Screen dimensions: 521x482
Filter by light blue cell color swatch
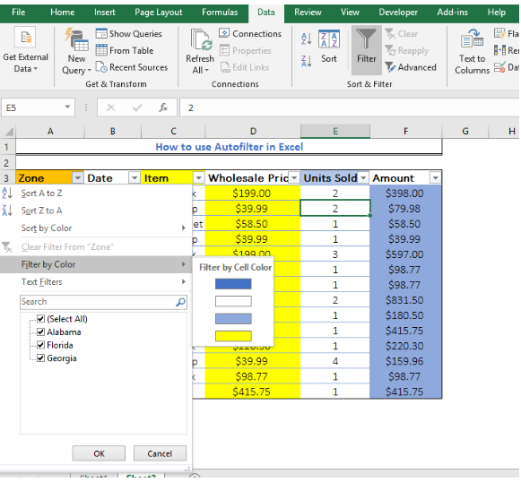point(233,319)
